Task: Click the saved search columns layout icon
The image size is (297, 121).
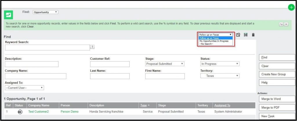Action: pos(246,35)
